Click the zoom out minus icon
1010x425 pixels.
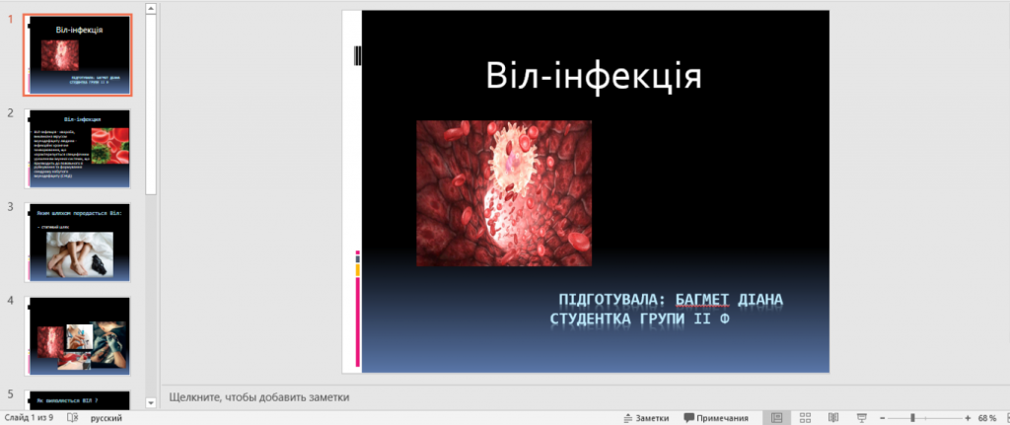[883, 418]
